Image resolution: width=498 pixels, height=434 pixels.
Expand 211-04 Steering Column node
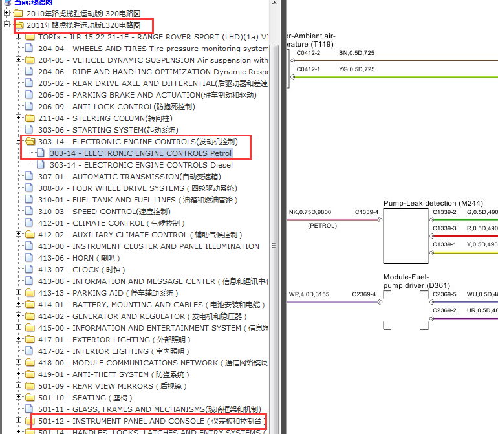pos(18,118)
